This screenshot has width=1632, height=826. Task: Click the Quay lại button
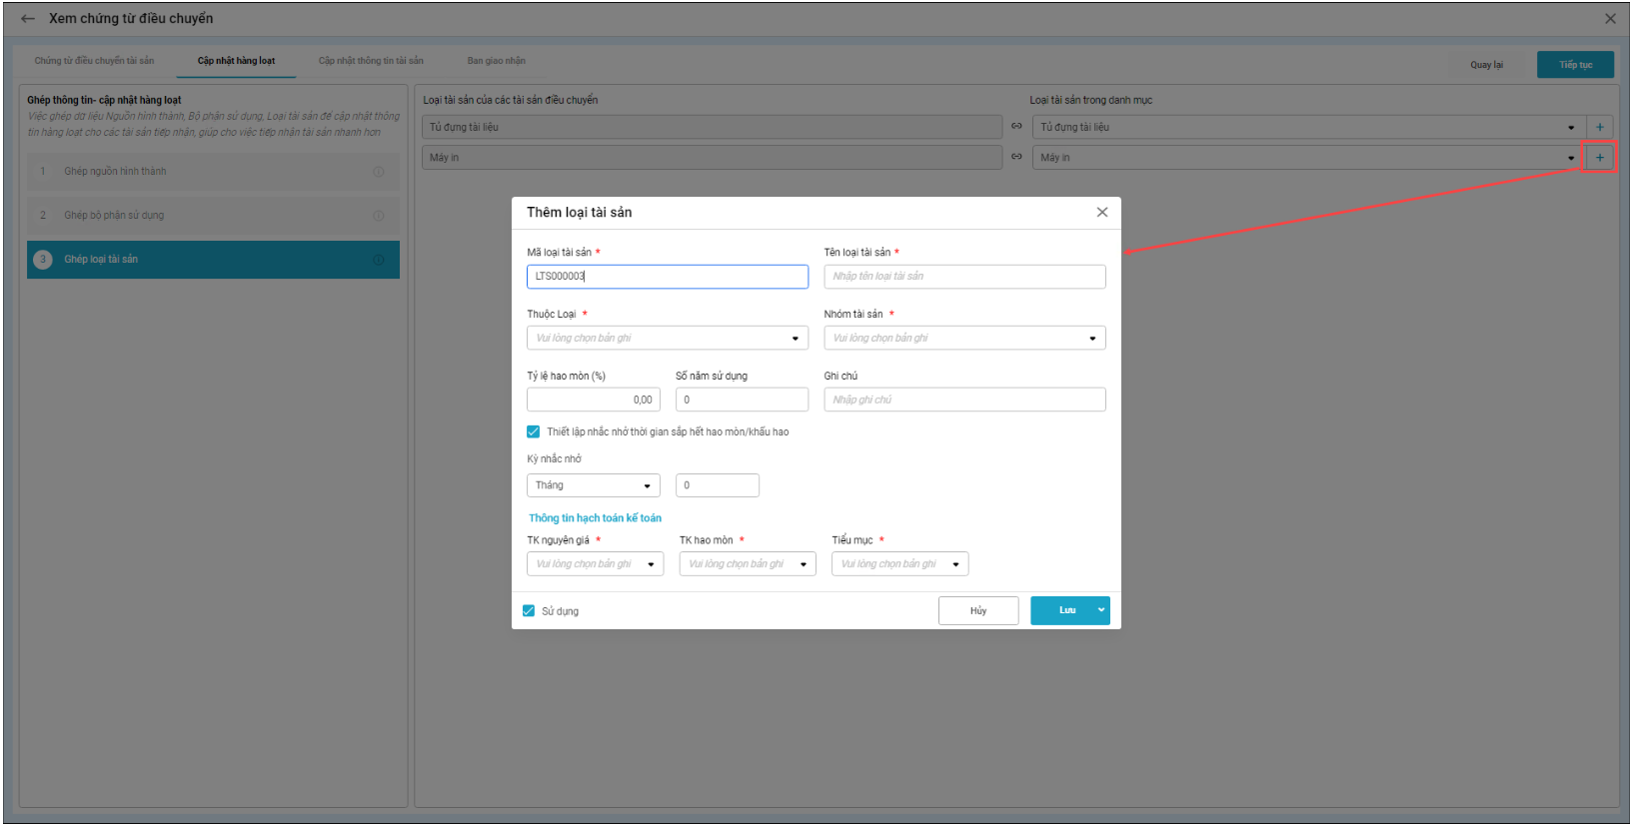pos(1487,65)
